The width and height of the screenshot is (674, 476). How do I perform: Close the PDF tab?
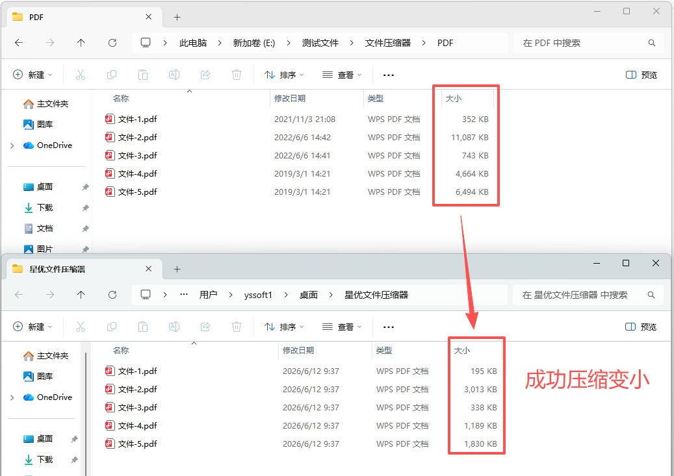(148, 17)
